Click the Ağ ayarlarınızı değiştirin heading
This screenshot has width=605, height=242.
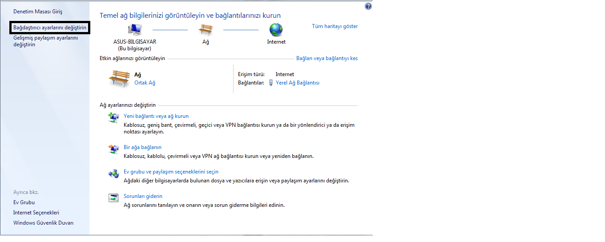point(128,105)
